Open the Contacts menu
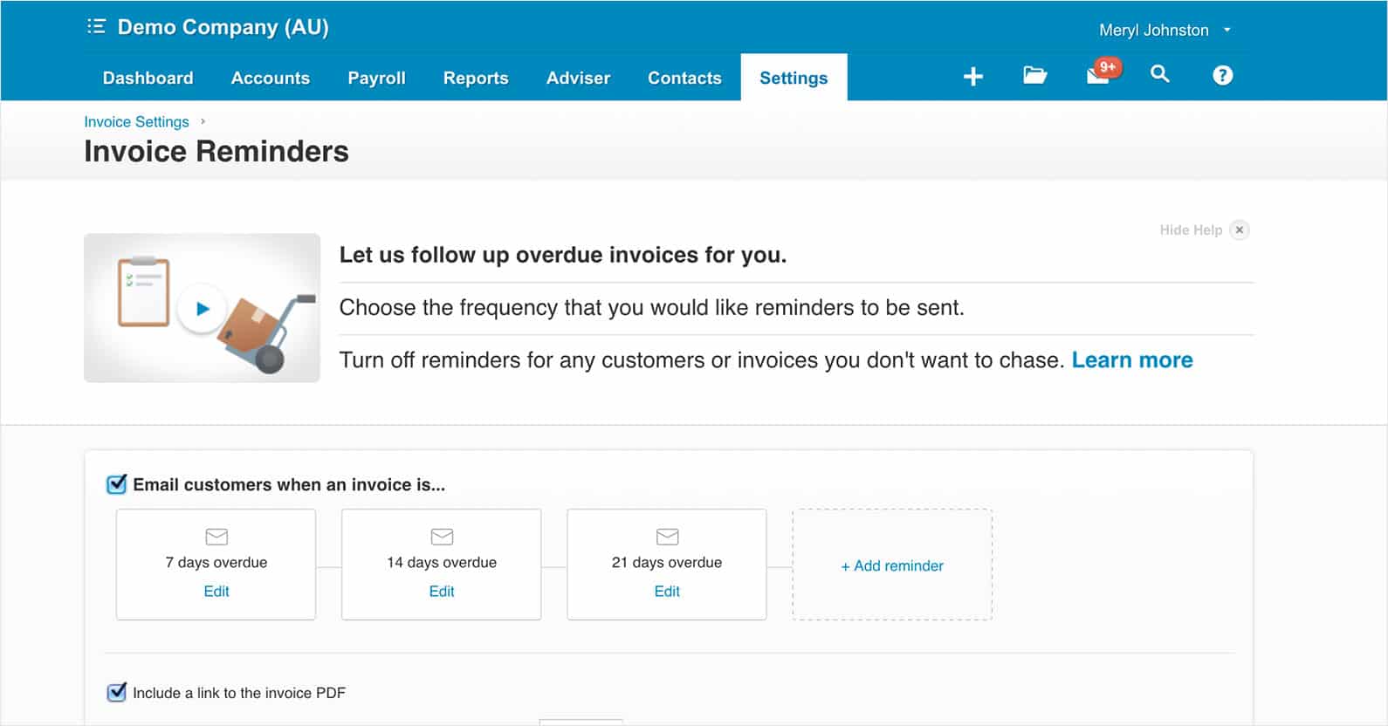This screenshot has height=726, width=1388. (x=684, y=78)
